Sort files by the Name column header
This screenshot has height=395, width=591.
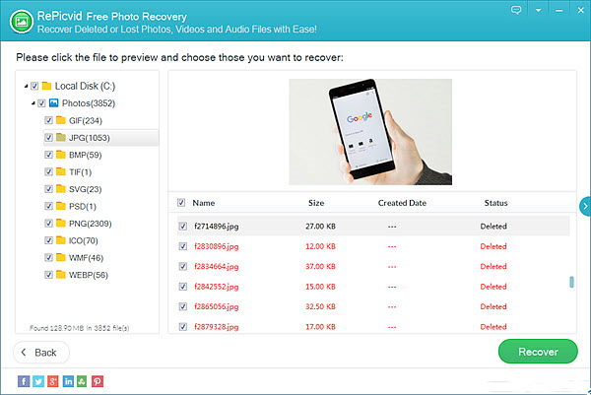pyautogui.click(x=204, y=203)
